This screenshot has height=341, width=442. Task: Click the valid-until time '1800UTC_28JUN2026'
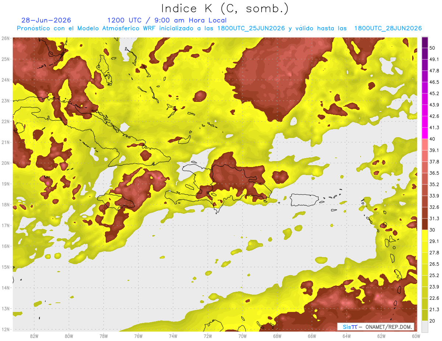388,28
